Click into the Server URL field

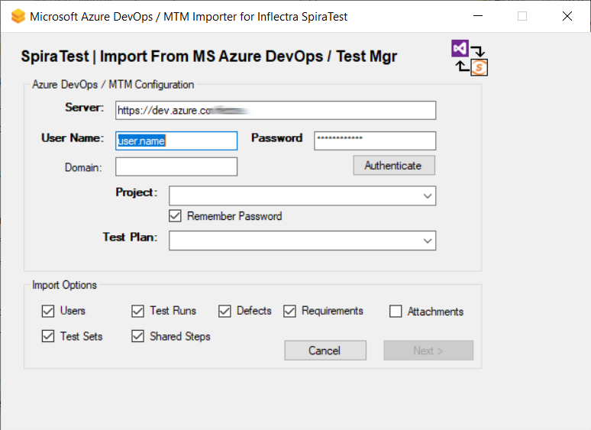[x=276, y=111]
